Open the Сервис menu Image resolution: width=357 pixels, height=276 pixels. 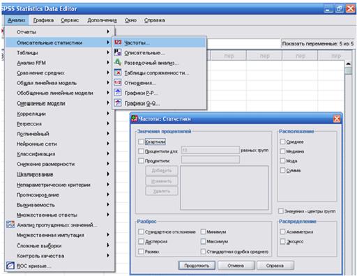pos(70,20)
